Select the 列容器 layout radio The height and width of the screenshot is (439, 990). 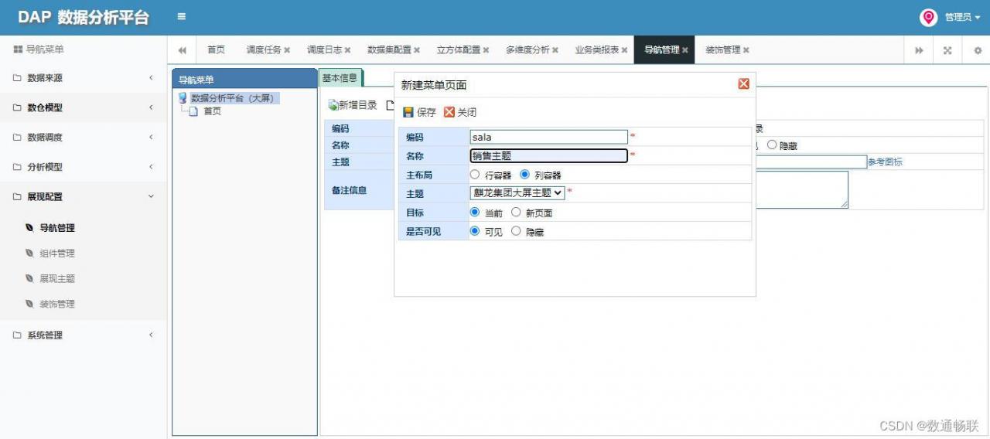coord(524,175)
